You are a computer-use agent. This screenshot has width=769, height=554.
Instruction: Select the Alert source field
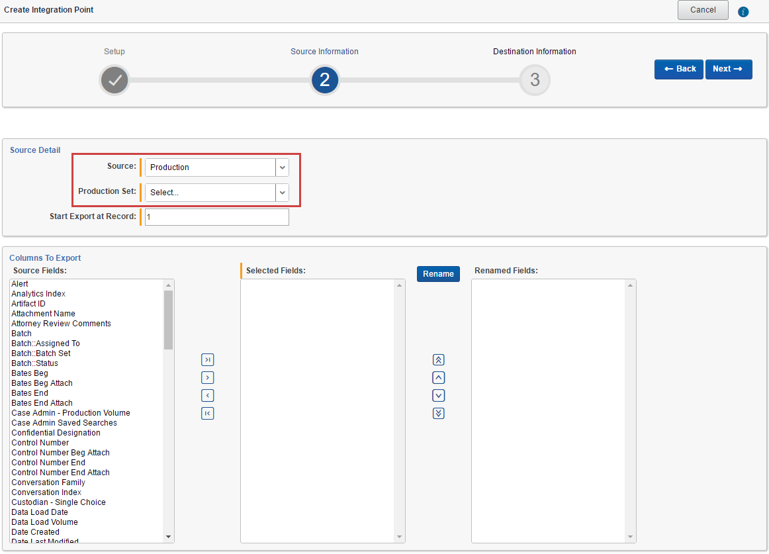[20, 284]
